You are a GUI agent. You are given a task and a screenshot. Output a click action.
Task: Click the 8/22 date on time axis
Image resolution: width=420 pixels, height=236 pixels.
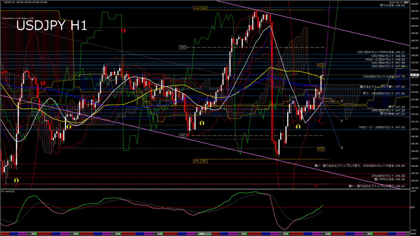coord(244,233)
